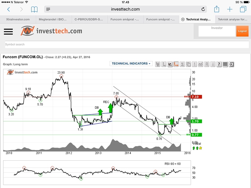Select the 'L' axis scale button
Screen dimensions: 251x188
coord(164,64)
